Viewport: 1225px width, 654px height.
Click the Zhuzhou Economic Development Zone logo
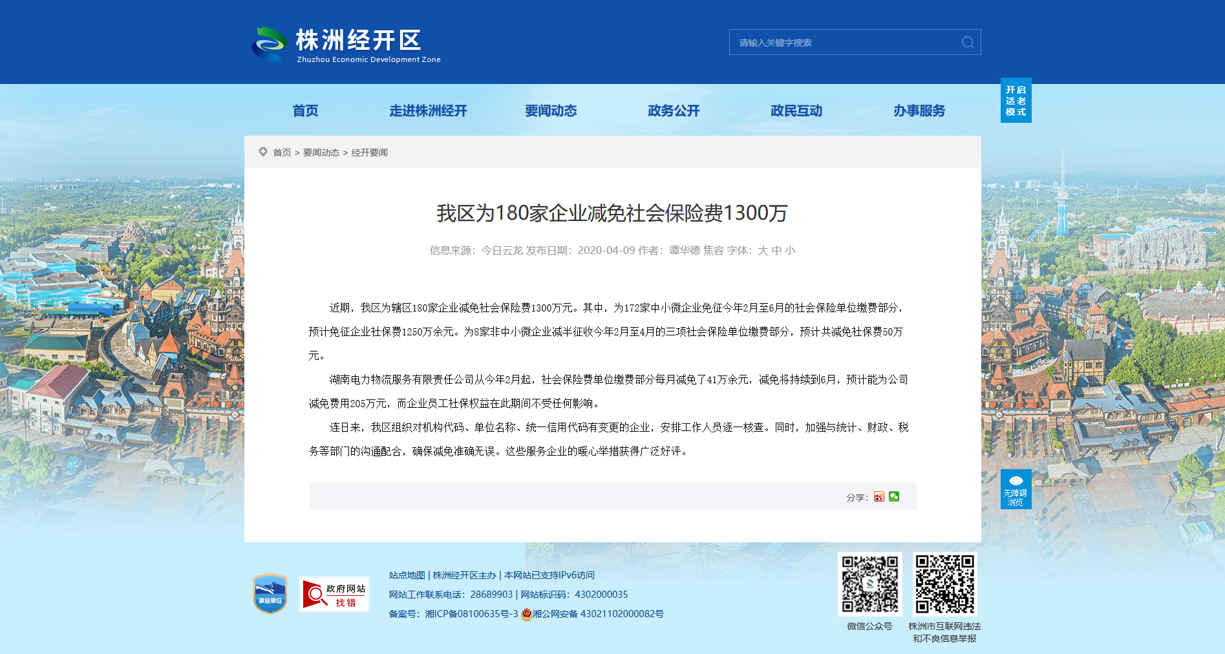click(347, 45)
